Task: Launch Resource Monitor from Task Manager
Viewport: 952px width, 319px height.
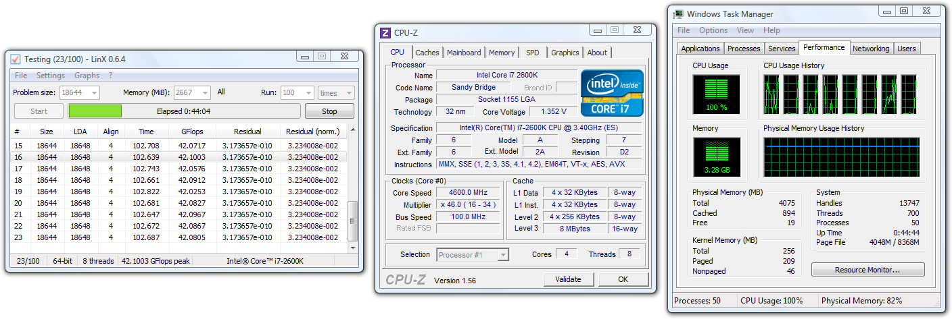Action: (867, 270)
